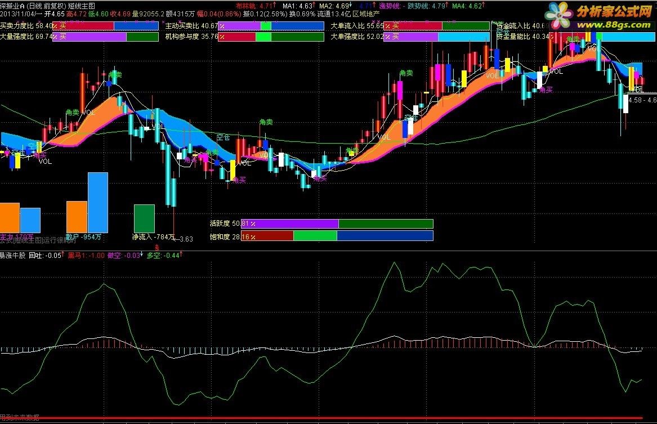Click the 活跃度 purple-green progress bar
This screenshot has width=657, height=424.
337,224
